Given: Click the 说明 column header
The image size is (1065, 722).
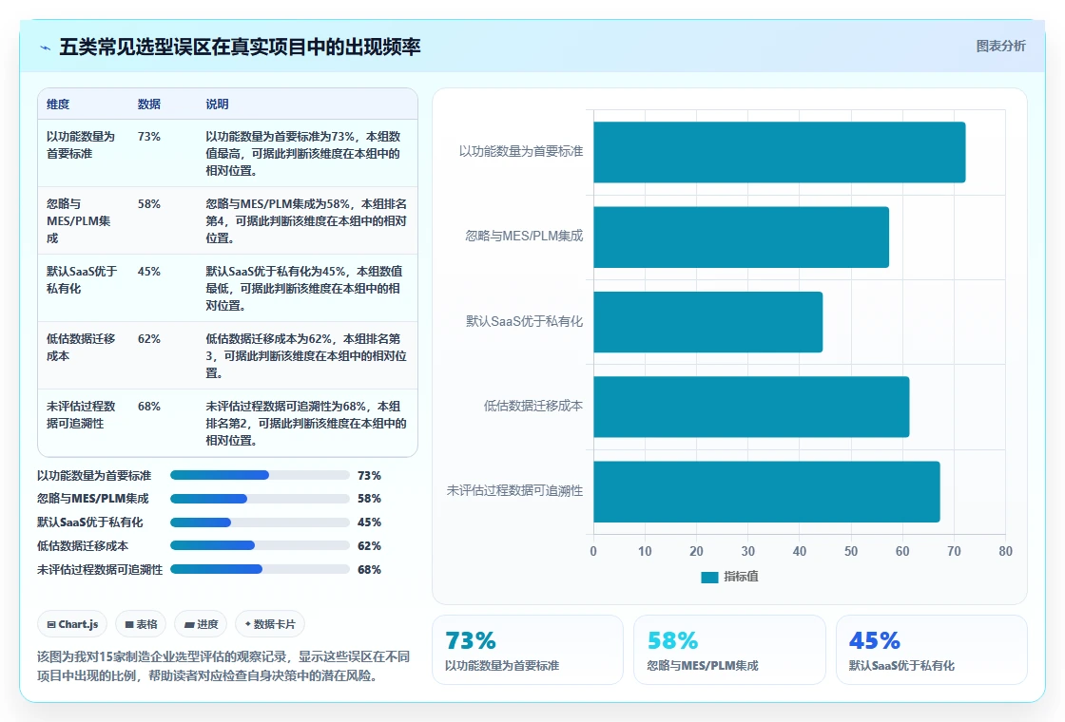Looking at the screenshot, I should click(217, 104).
